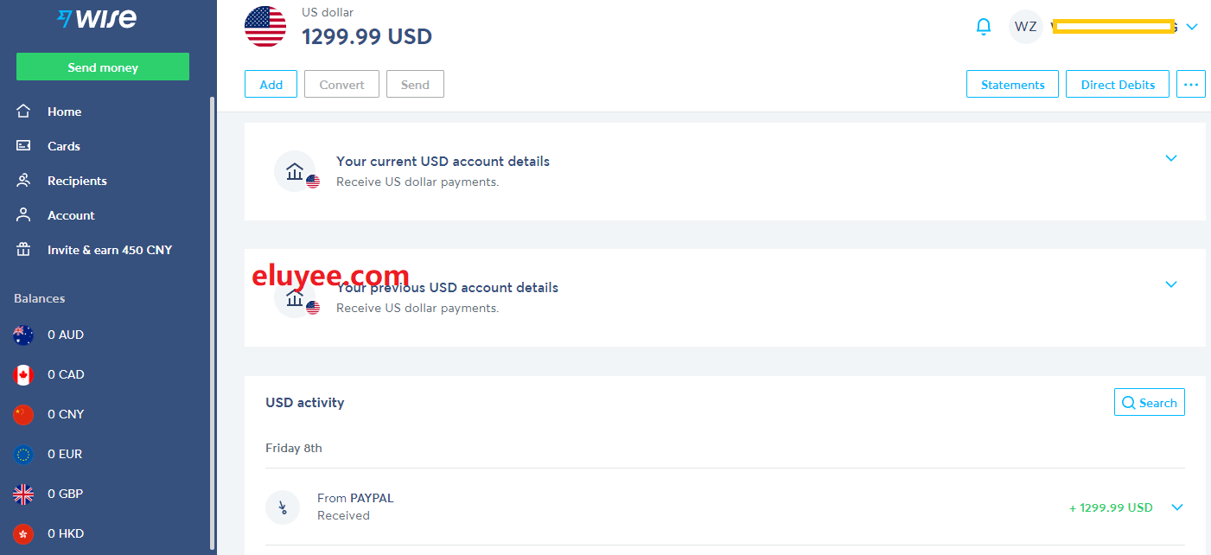Select the Australian flag AUD balance
This screenshot has width=1211, height=555.
pos(23,335)
